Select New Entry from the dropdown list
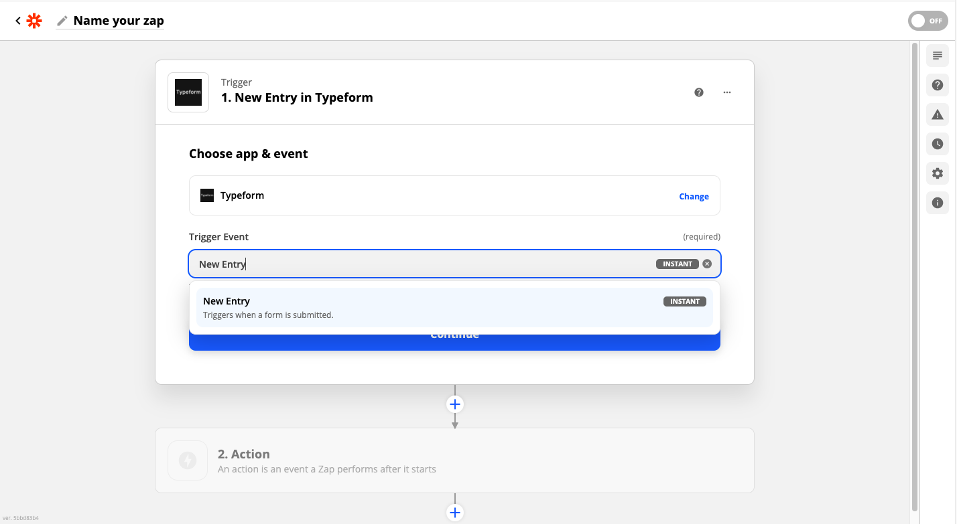The image size is (957, 524). [x=454, y=308]
